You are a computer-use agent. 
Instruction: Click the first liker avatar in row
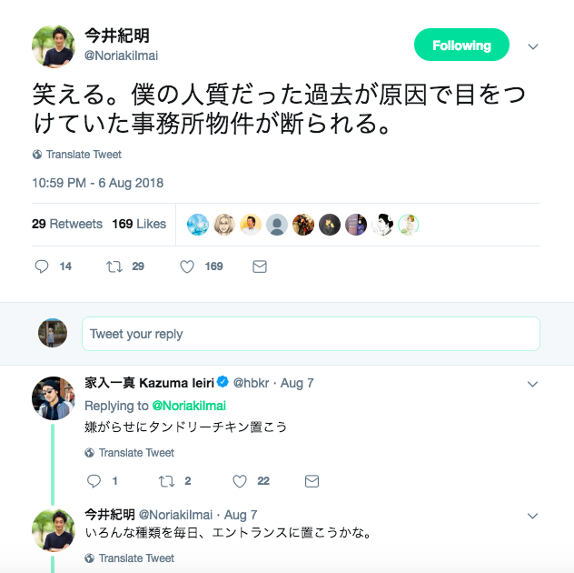pyautogui.click(x=198, y=225)
